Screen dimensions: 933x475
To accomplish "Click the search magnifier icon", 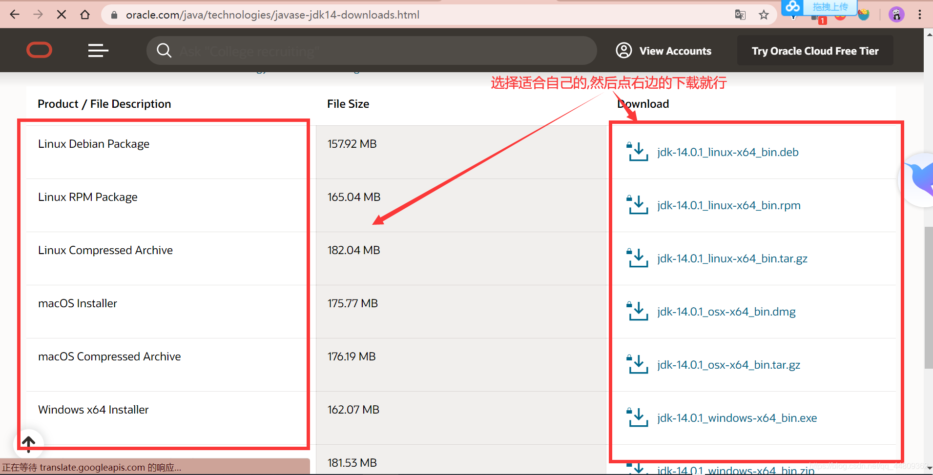I will 164,50.
